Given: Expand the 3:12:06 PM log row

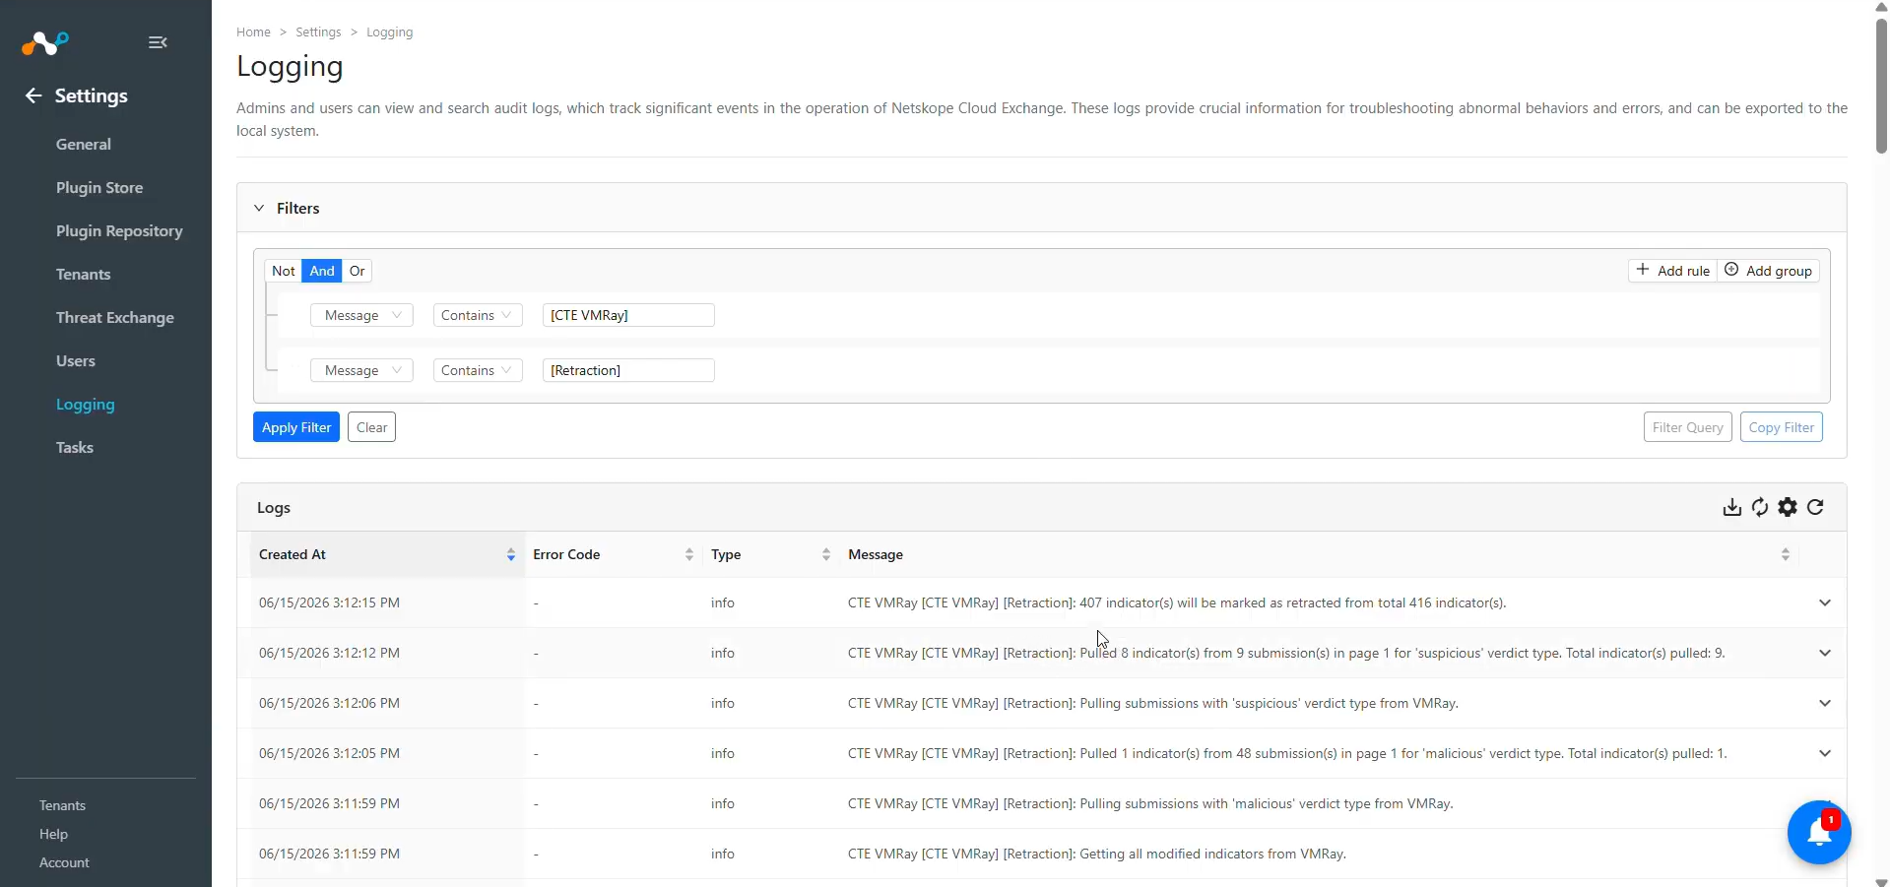Looking at the screenshot, I should (1825, 703).
